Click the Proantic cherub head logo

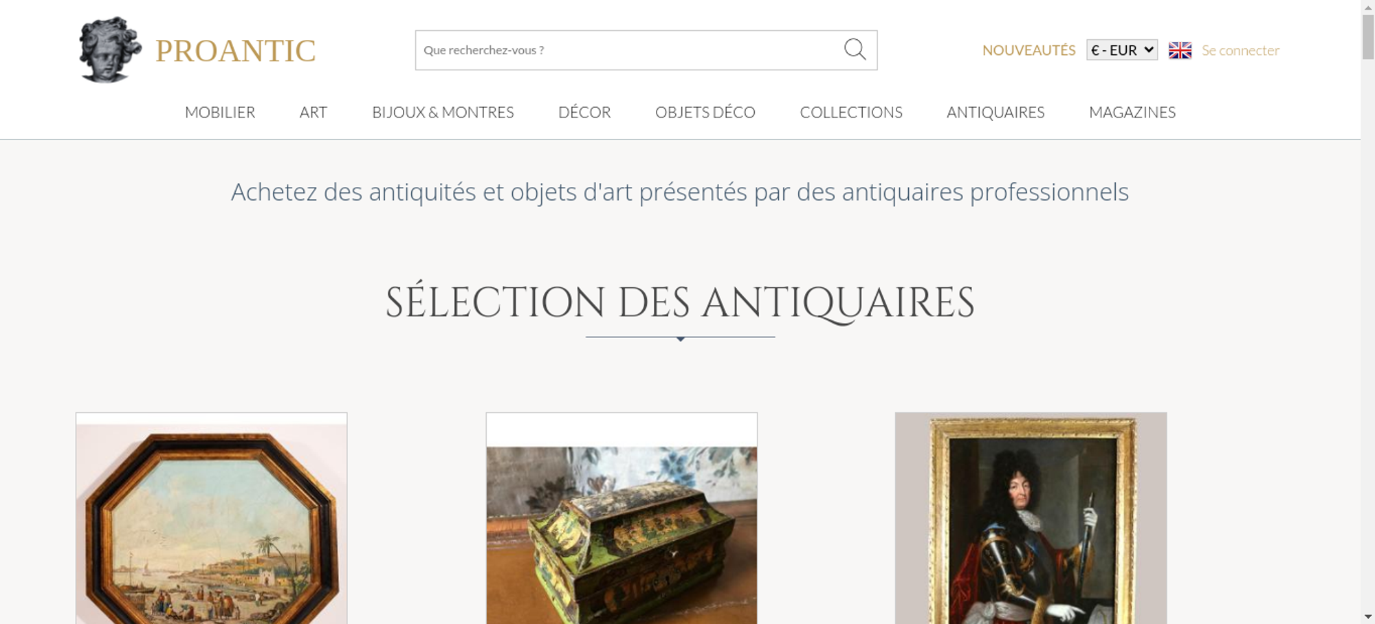tap(110, 49)
